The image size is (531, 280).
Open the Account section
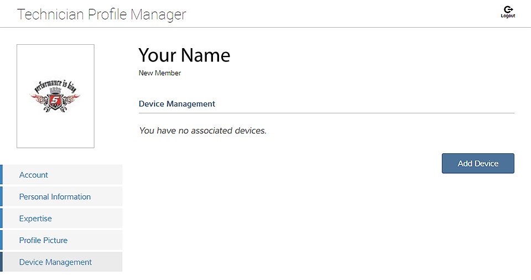click(x=34, y=175)
